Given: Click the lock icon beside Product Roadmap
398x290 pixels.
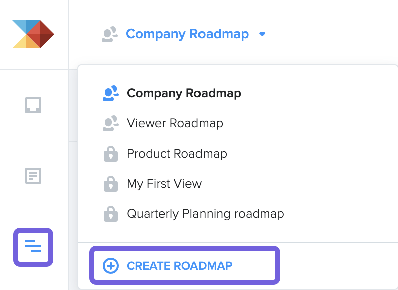Looking at the screenshot, I should click(x=111, y=154).
